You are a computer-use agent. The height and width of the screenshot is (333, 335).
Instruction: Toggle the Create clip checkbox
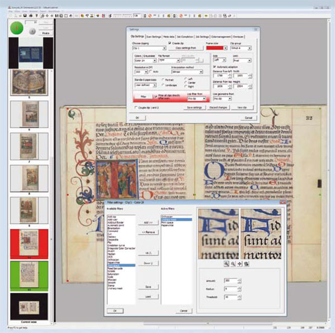tap(170, 43)
